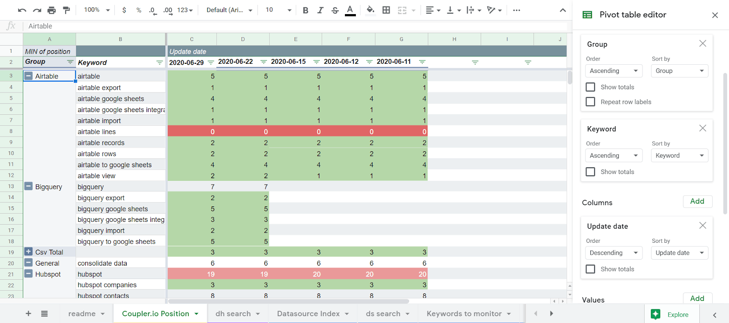Collapse the General group
Screen dimensions: 729x323
point(29,263)
